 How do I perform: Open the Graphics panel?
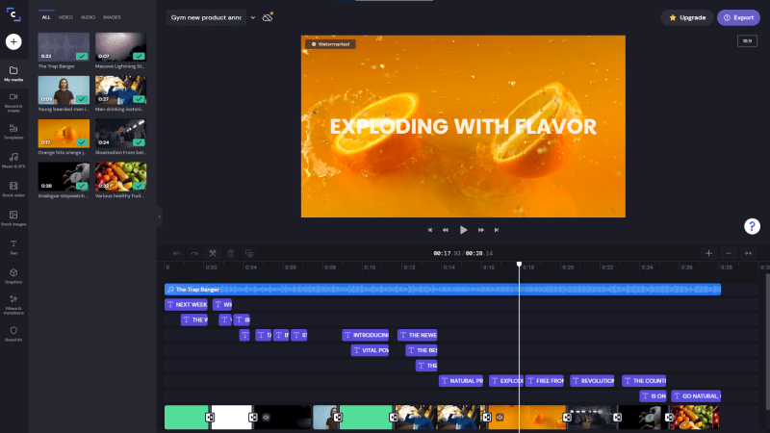click(13, 275)
